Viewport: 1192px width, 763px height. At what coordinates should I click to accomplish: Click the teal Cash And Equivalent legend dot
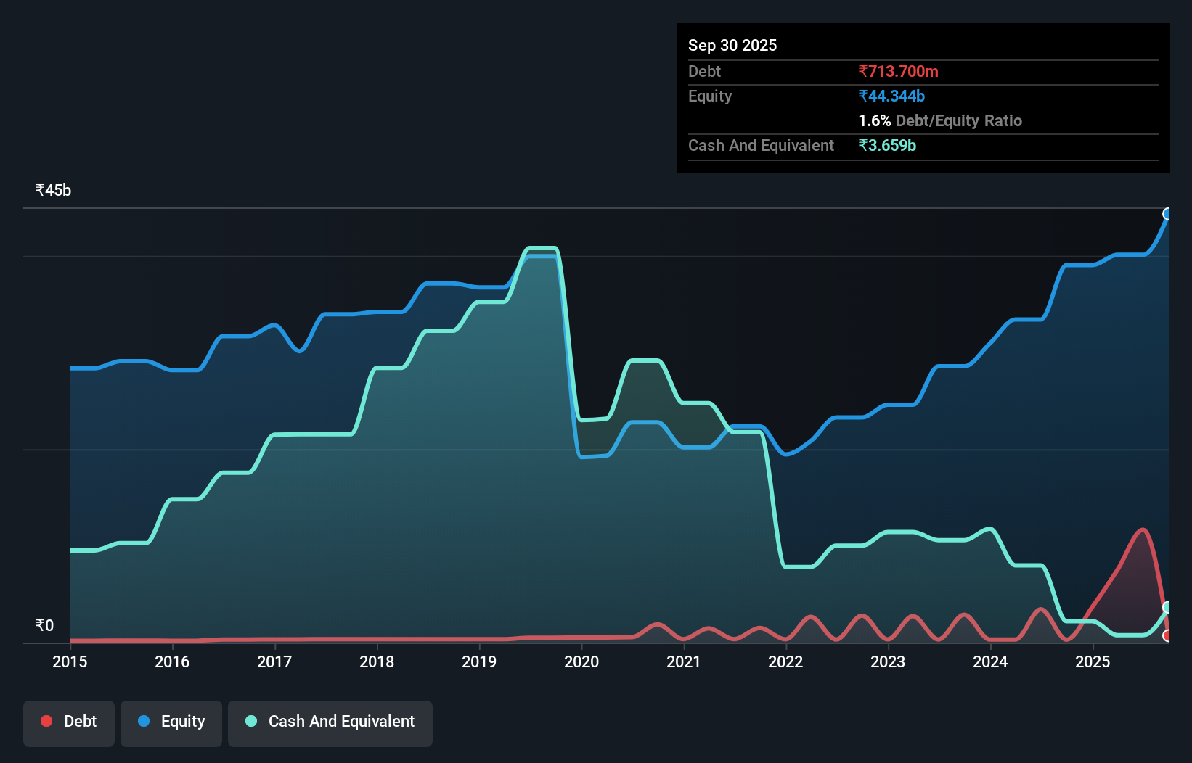(x=250, y=721)
